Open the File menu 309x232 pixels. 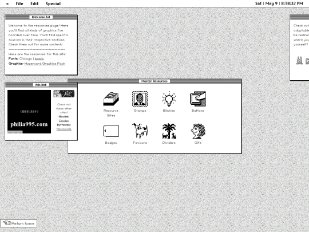(x=19, y=3)
